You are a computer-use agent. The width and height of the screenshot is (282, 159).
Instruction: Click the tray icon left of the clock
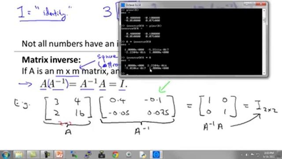pyautogui.click(x=258, y=155)
